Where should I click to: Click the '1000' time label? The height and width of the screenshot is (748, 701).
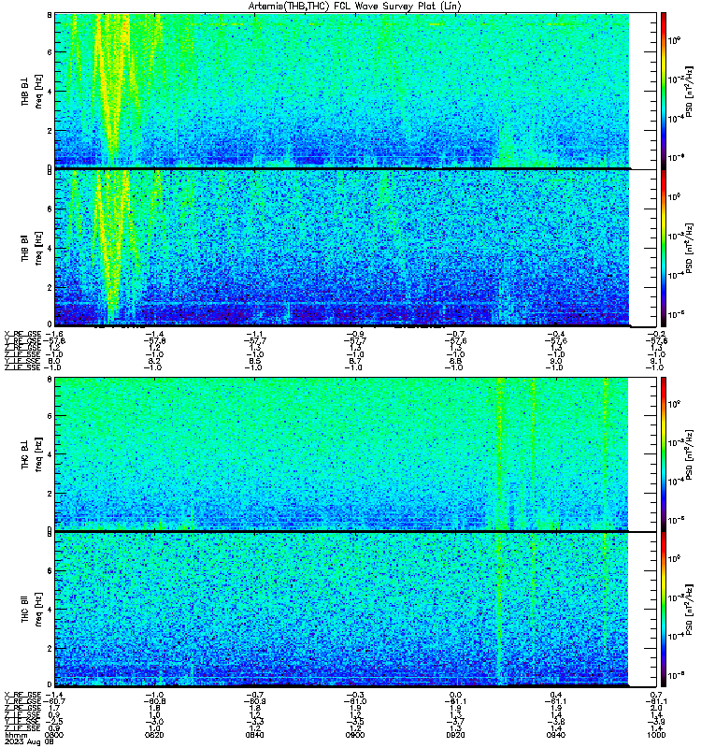pyautogui.click(x=656, y=735)
